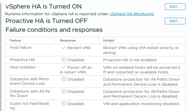Select the Host failure row
The height and width of the screenshot is (111, 189).
pos(95,50)
